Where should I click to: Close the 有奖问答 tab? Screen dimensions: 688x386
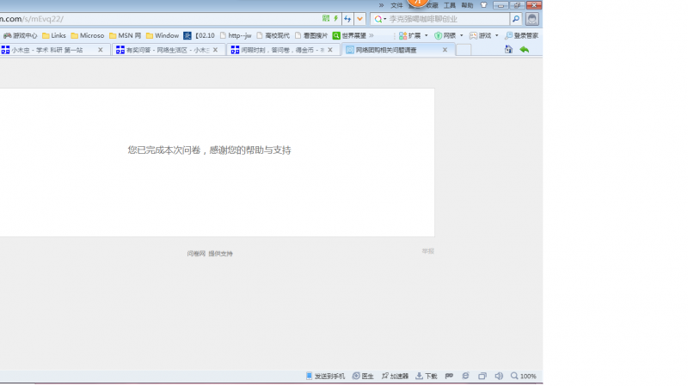click(216, 50)
